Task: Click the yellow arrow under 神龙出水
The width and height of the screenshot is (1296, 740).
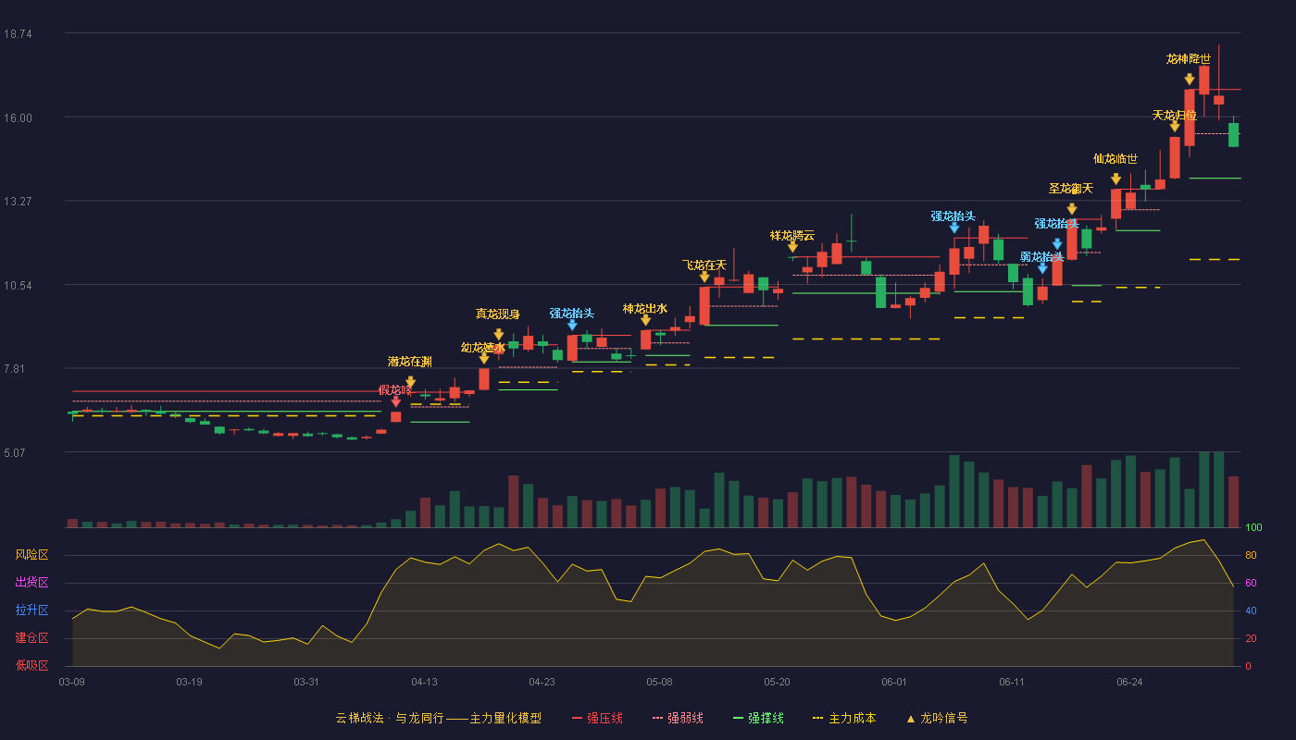Action: [x=645, y=320]
